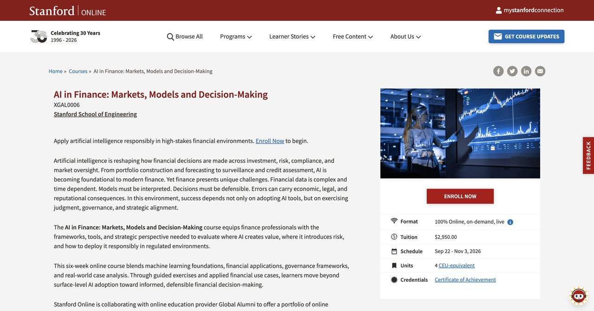Click the course title heading
The height and width of the screenshot is (311, 594).
tap(161, 95)
